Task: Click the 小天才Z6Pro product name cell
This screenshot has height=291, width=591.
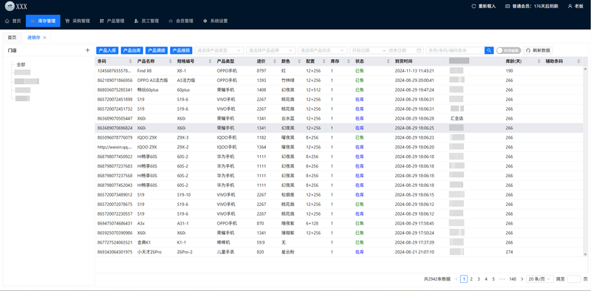Action: [x=149, y=252]
